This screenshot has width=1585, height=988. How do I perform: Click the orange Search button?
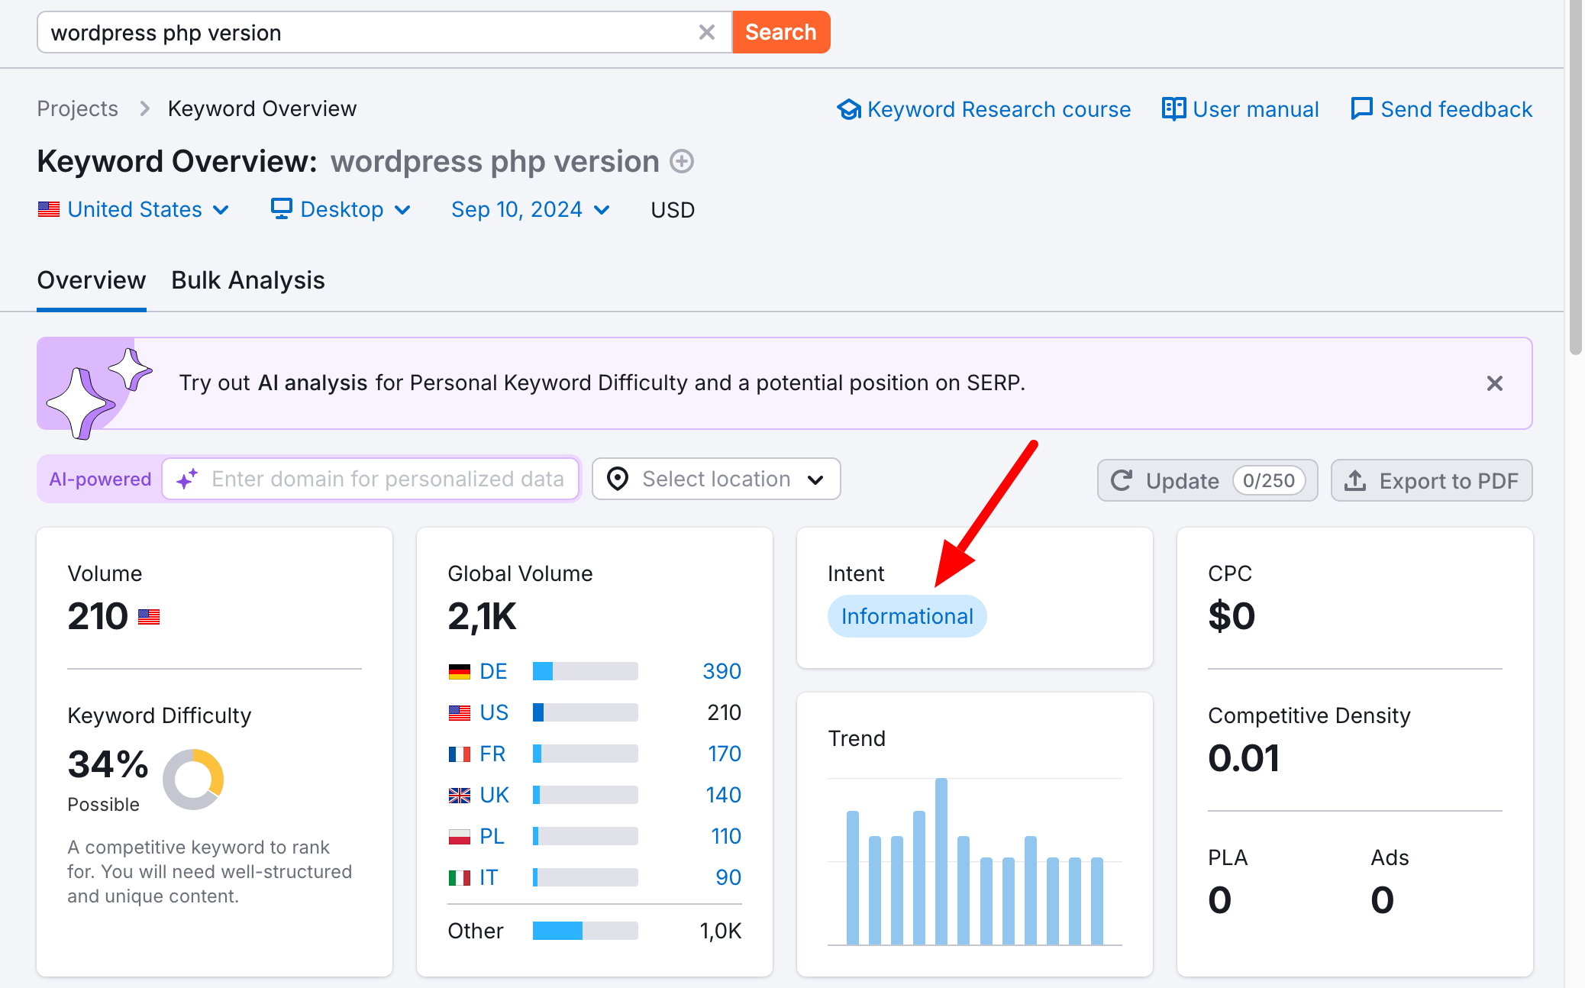click(x=781, y=32)
